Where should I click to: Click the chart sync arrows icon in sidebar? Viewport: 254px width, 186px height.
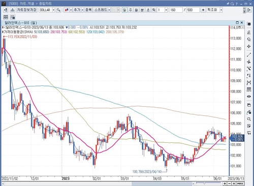(x=249, y=133)
